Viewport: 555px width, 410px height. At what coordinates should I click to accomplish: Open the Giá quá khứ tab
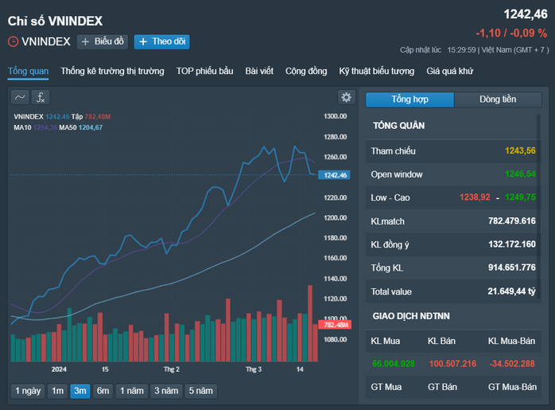(x=449, y=71)
